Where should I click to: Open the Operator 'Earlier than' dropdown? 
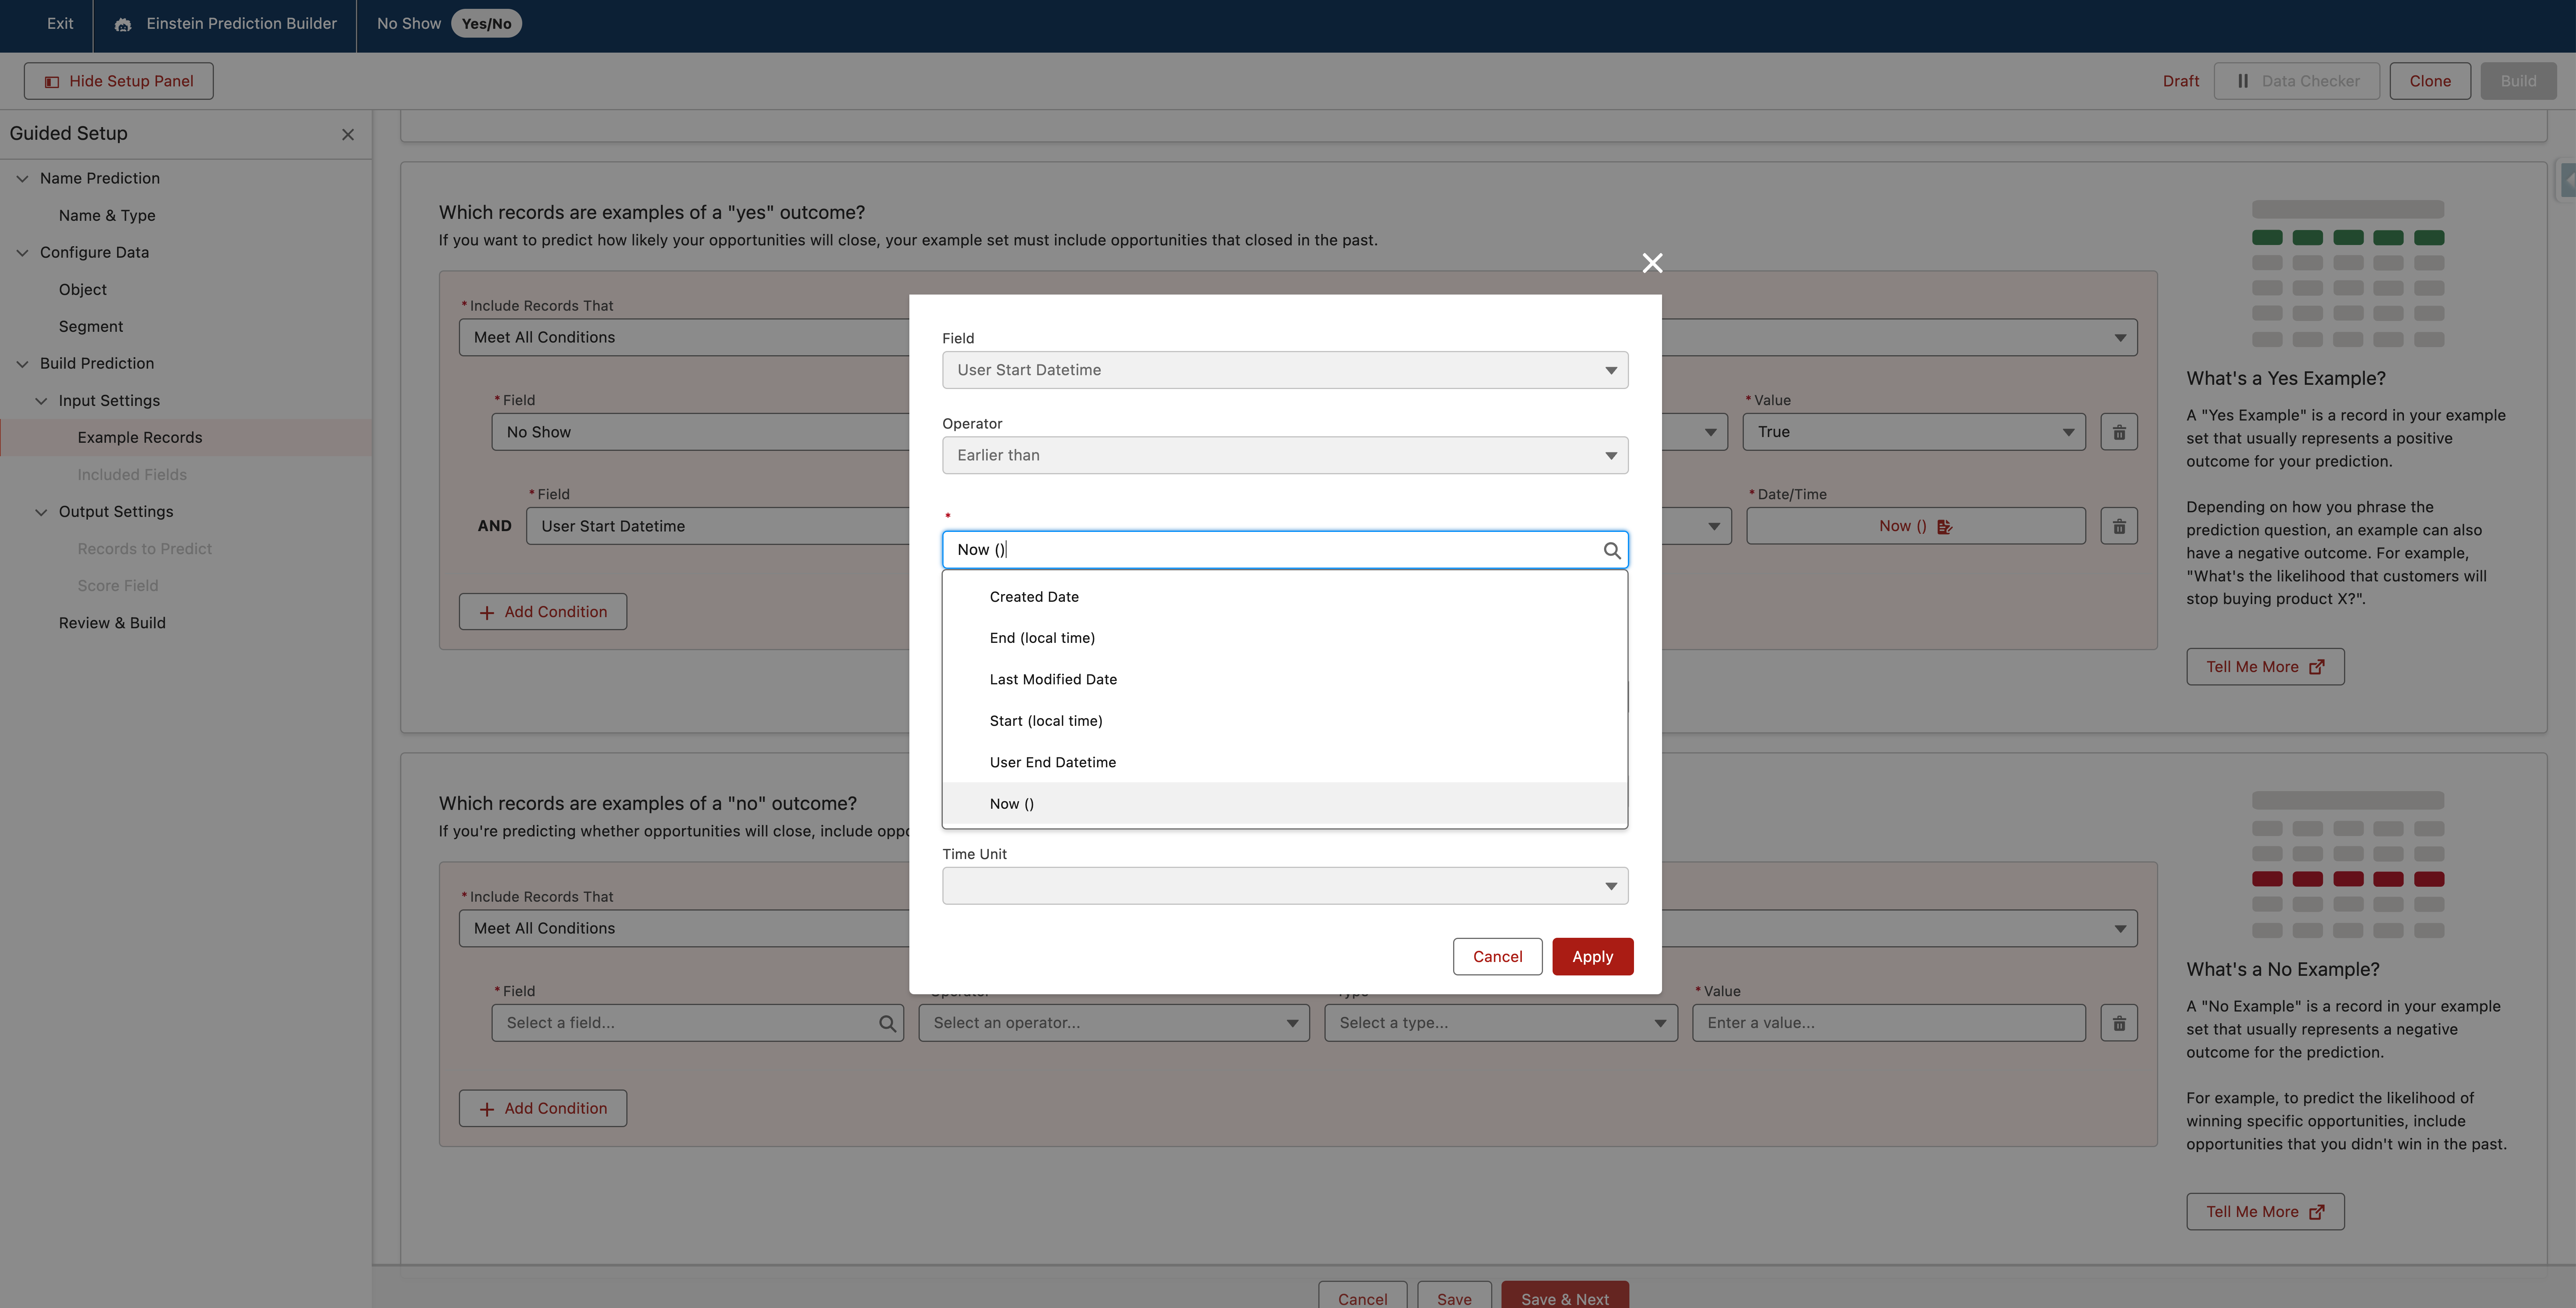(1284, 455)
